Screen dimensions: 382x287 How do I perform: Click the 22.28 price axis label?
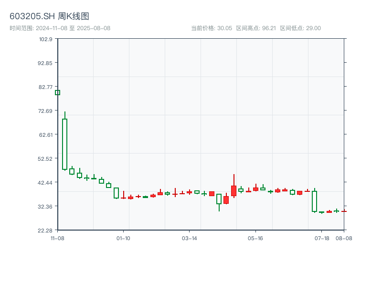pyautogui.click(x=46, y=230)
